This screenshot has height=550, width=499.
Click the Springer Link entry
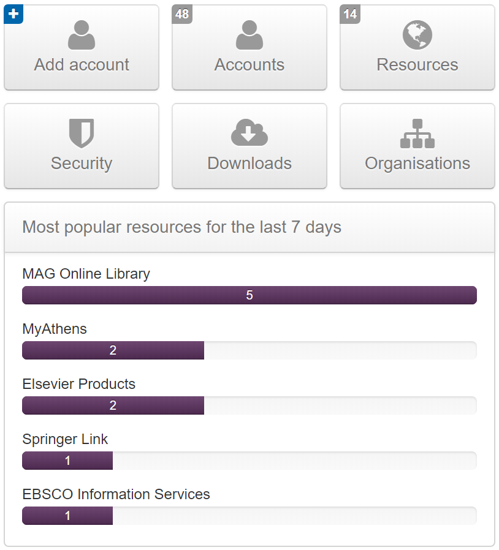(x=65, y=439)
